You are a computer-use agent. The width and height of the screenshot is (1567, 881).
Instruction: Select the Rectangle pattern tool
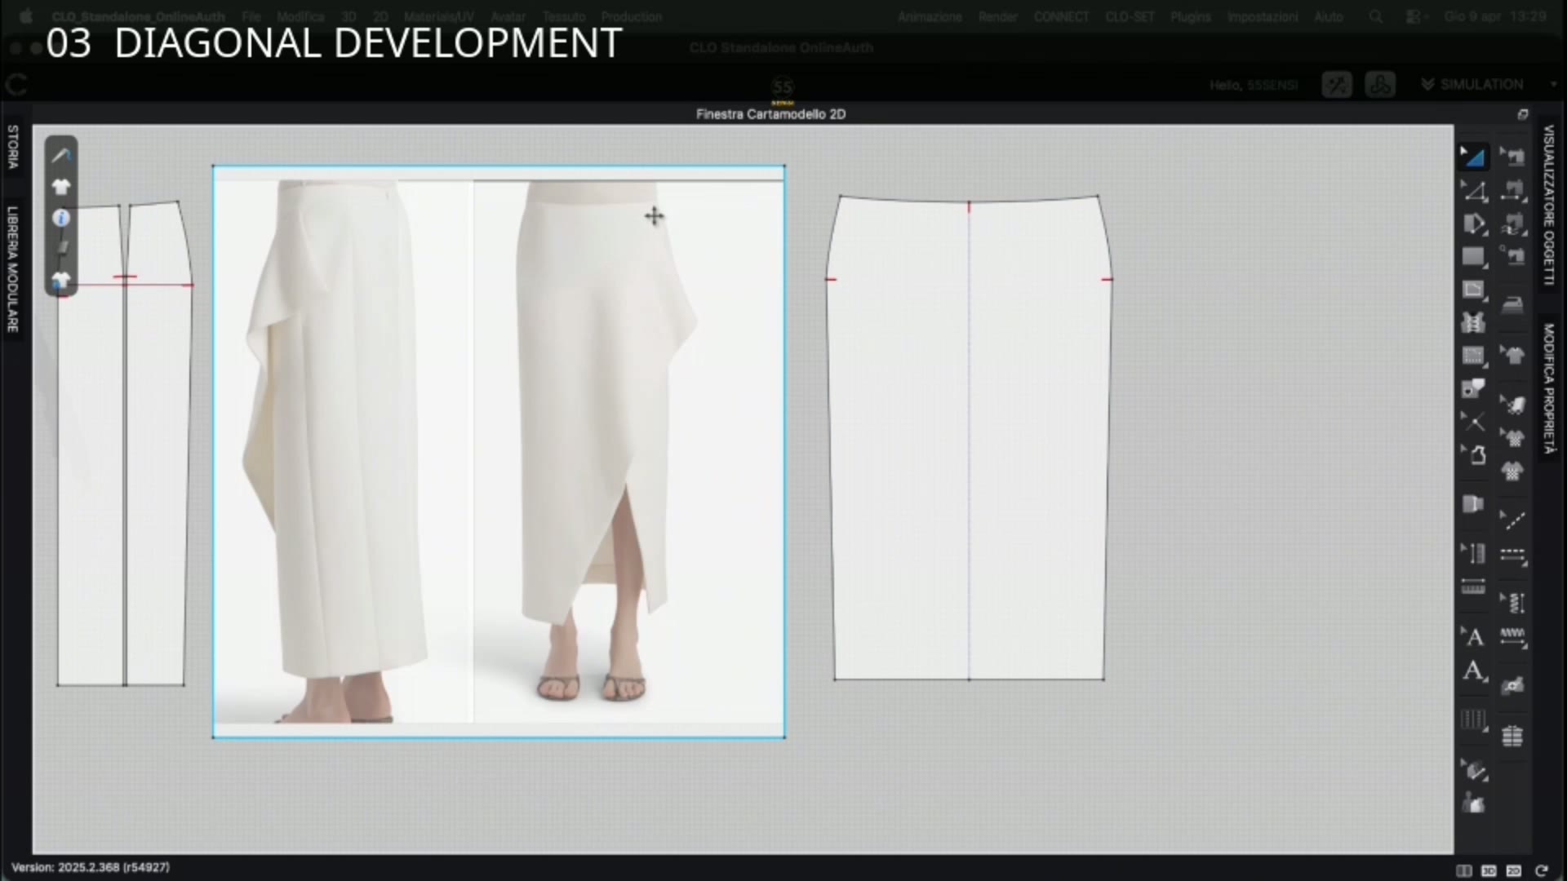[x=1473, y=257]
